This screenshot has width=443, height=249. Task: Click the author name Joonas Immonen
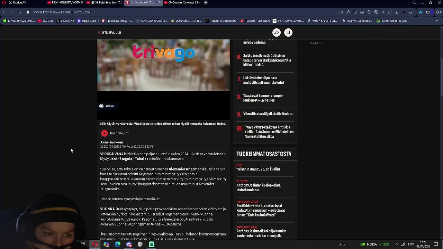click(x=111, y=142)
